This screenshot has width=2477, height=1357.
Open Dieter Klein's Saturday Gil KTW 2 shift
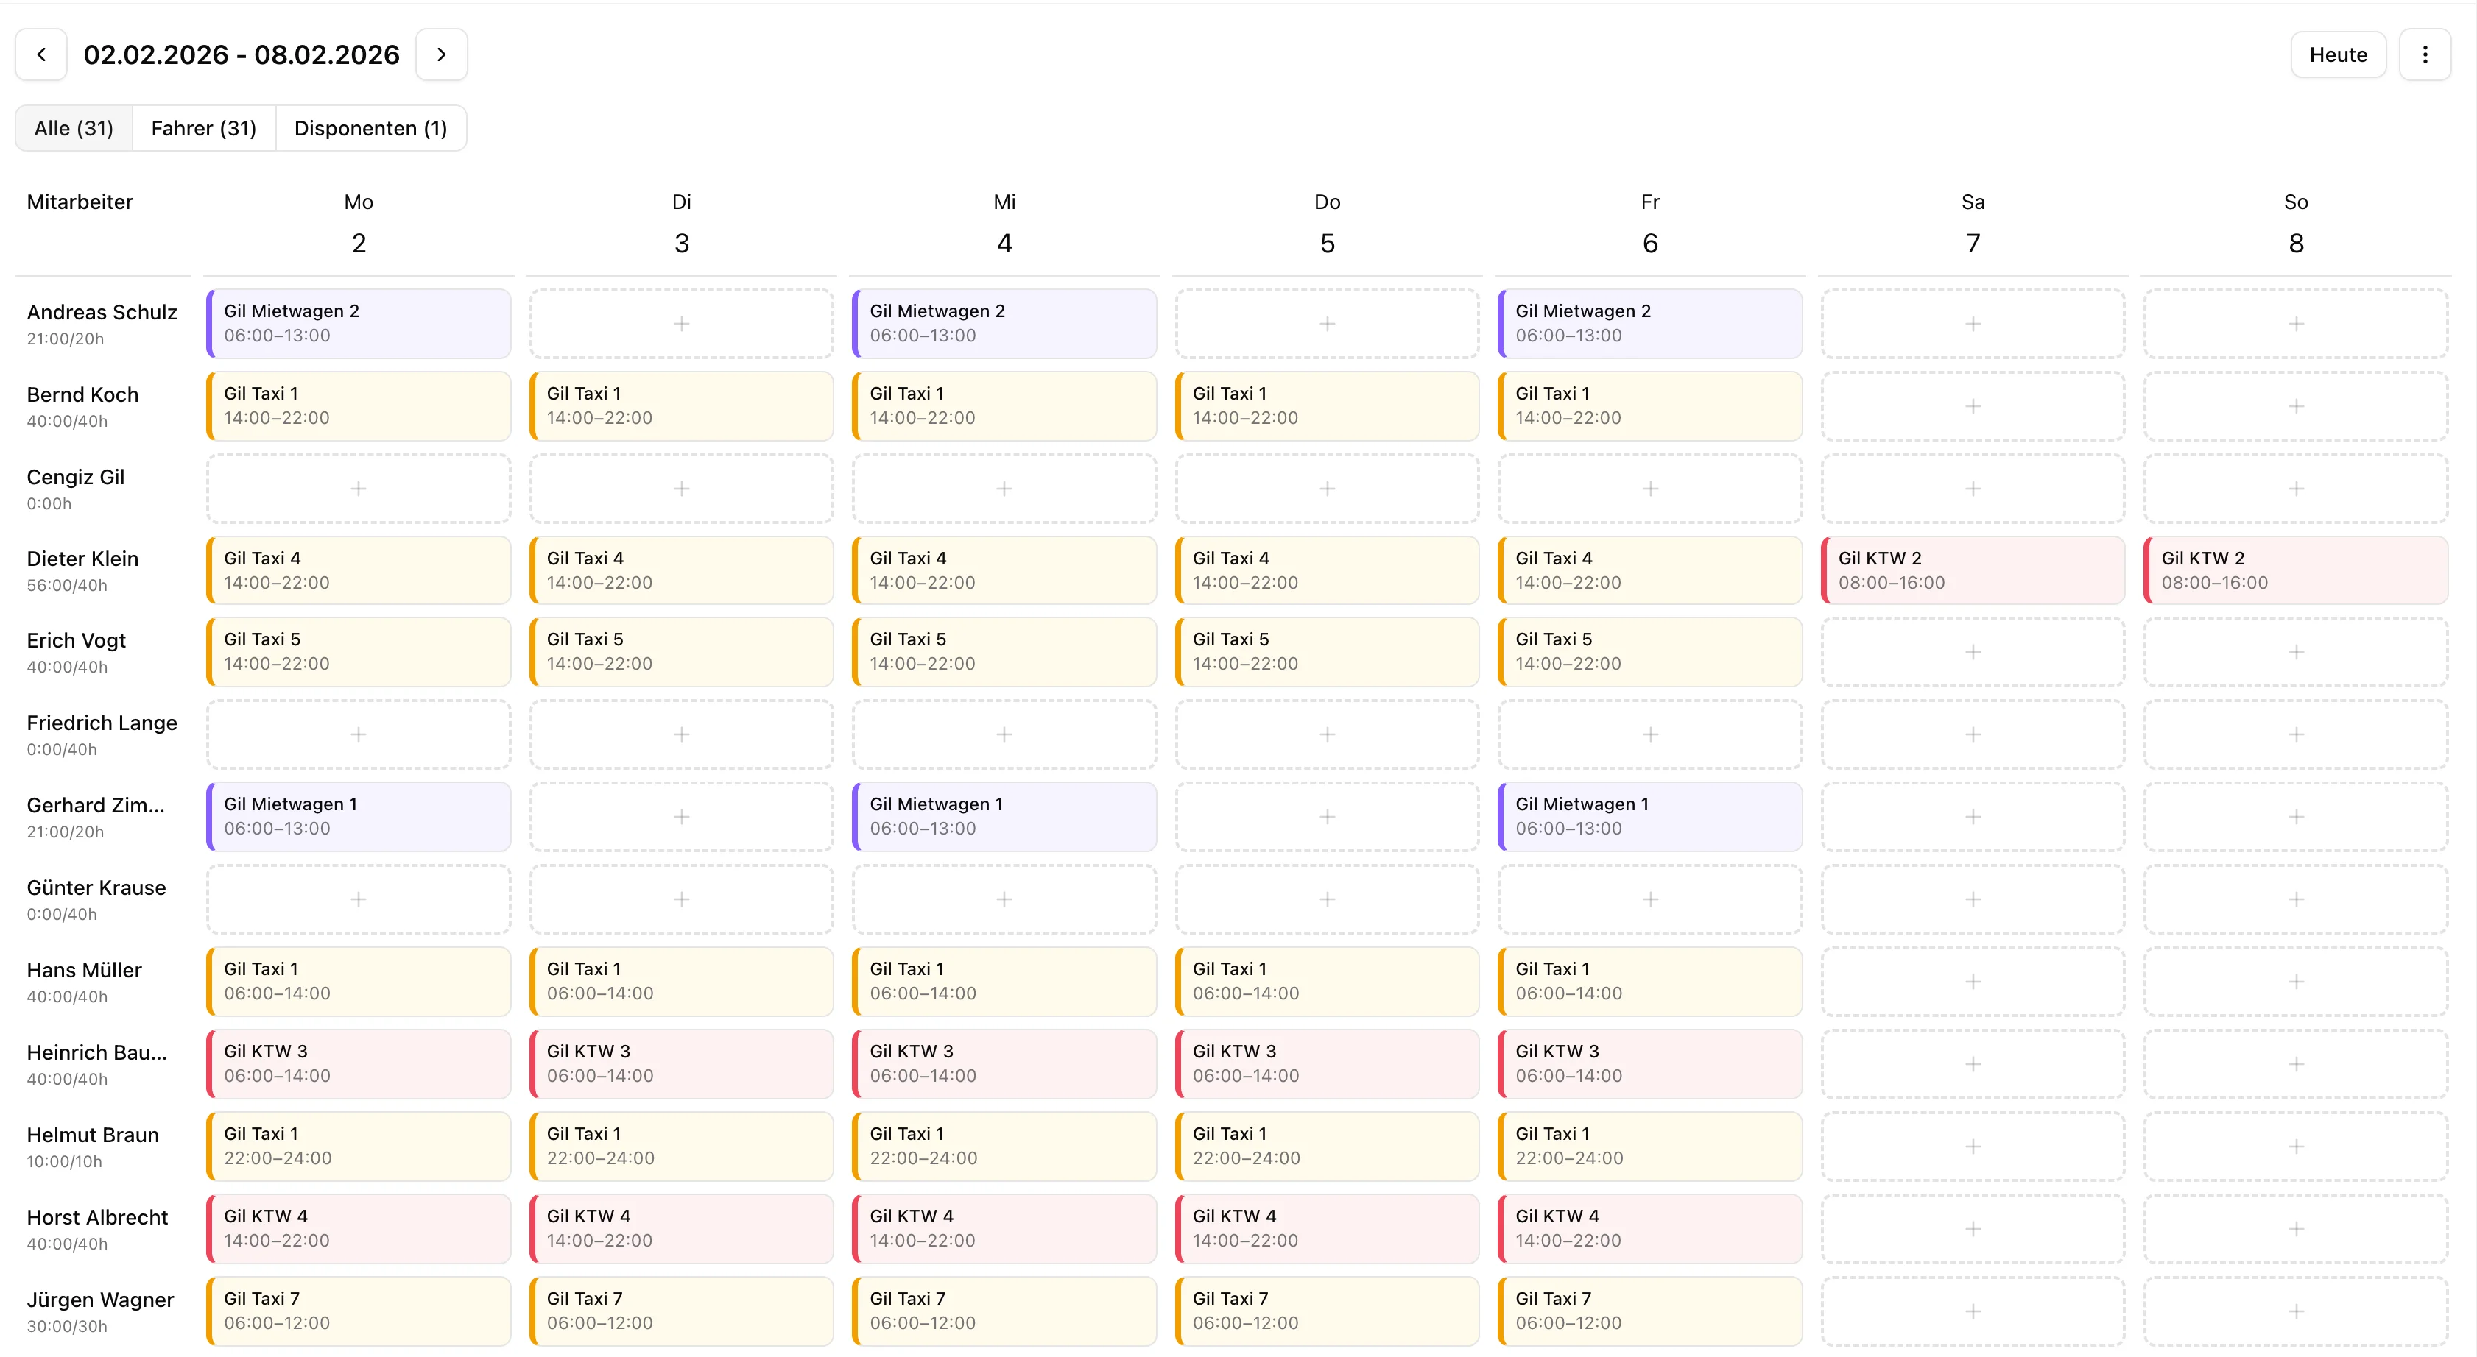(x=1972, y=570)
